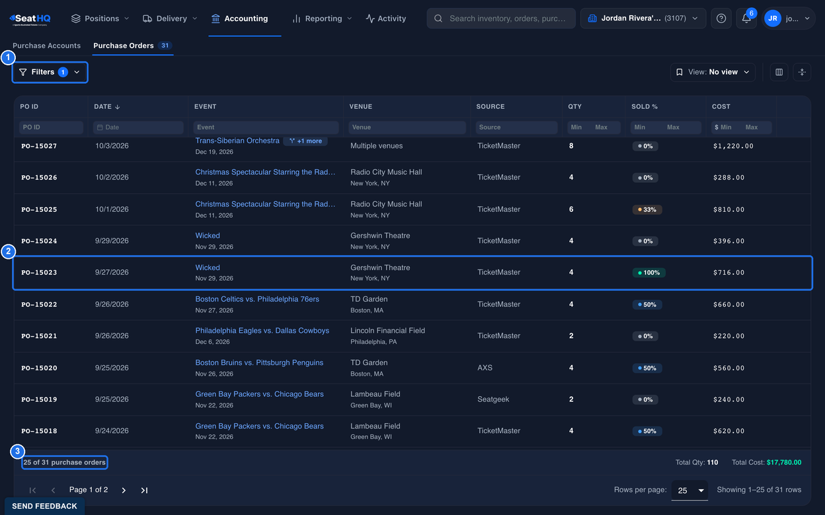Switch to Purchase Accounts tab
Image resolution: width=825 pixels, height=515 pixels.
click(47, 46)
